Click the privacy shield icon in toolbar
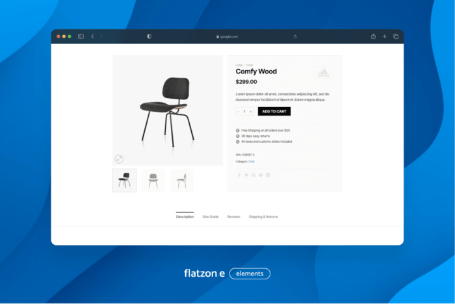 click(x=149, y=36)
